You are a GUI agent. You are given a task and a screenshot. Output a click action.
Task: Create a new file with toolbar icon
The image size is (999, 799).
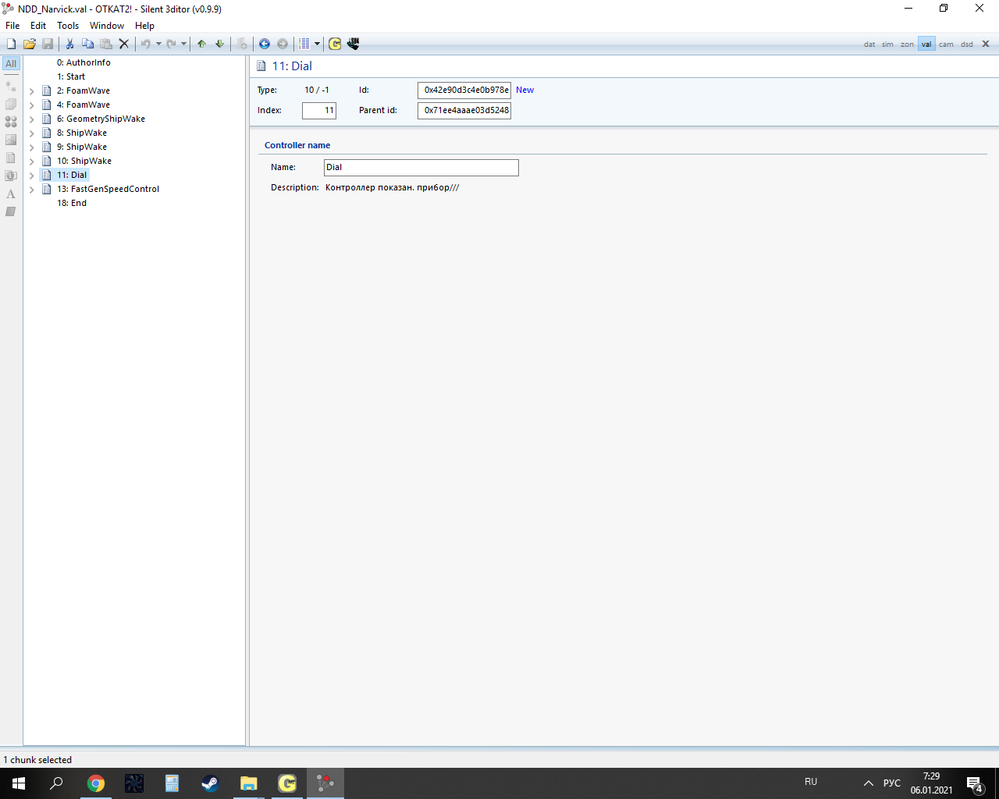[x=11, y=44]
